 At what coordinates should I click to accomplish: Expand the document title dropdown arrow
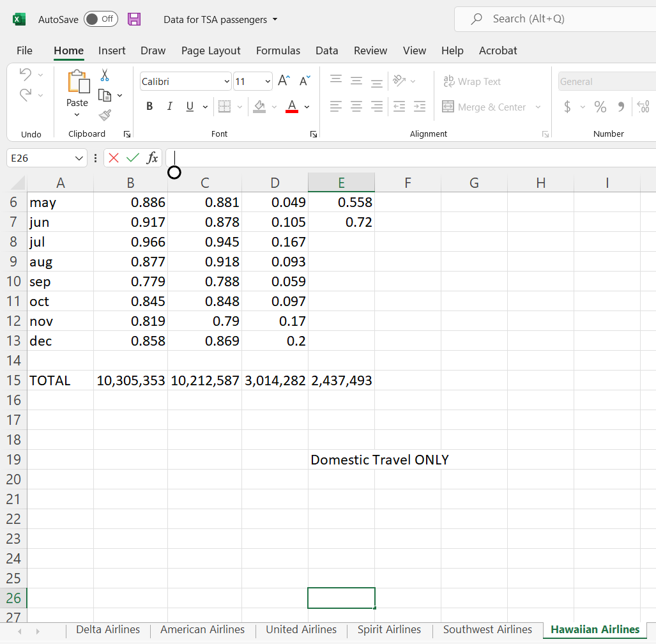pos(275,19)
